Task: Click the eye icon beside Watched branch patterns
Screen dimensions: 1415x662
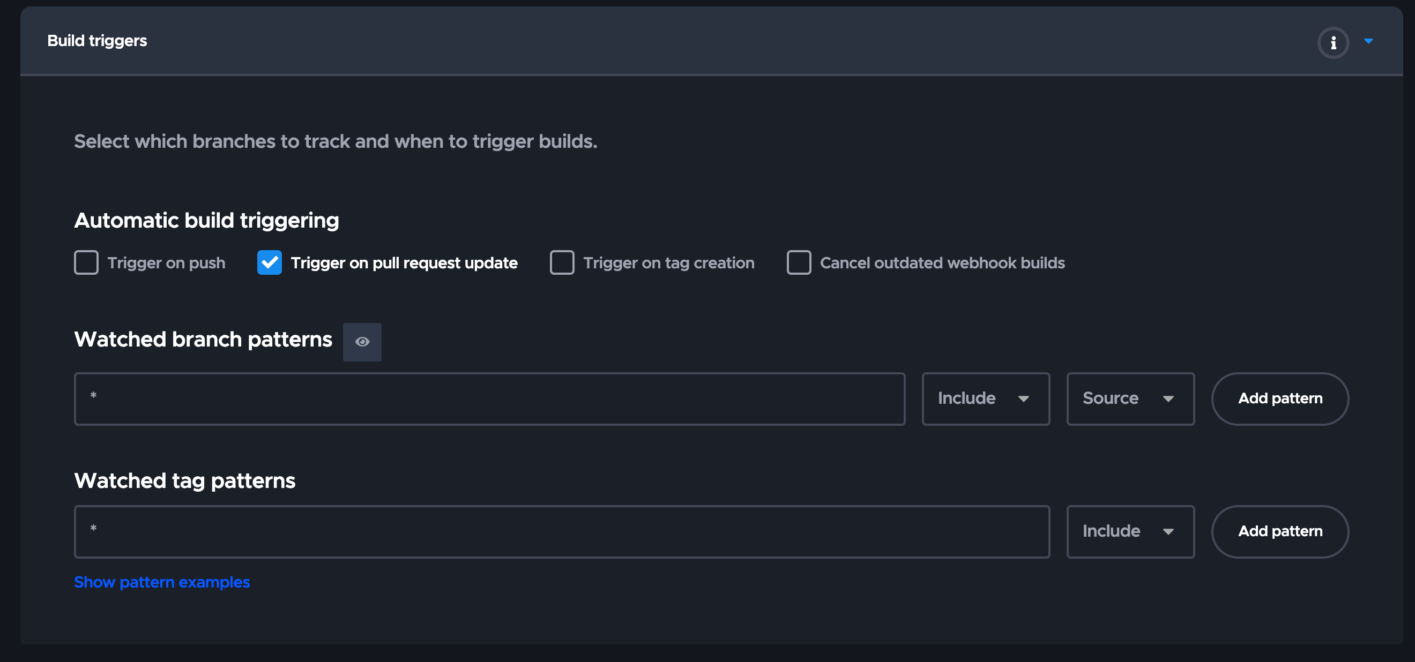Action: pos(362,341)
